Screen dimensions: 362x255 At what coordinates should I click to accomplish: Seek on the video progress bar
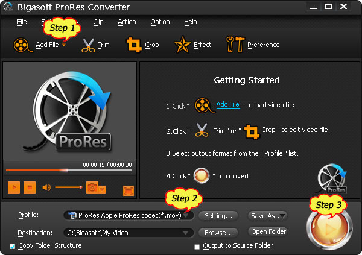click(69, 171)
